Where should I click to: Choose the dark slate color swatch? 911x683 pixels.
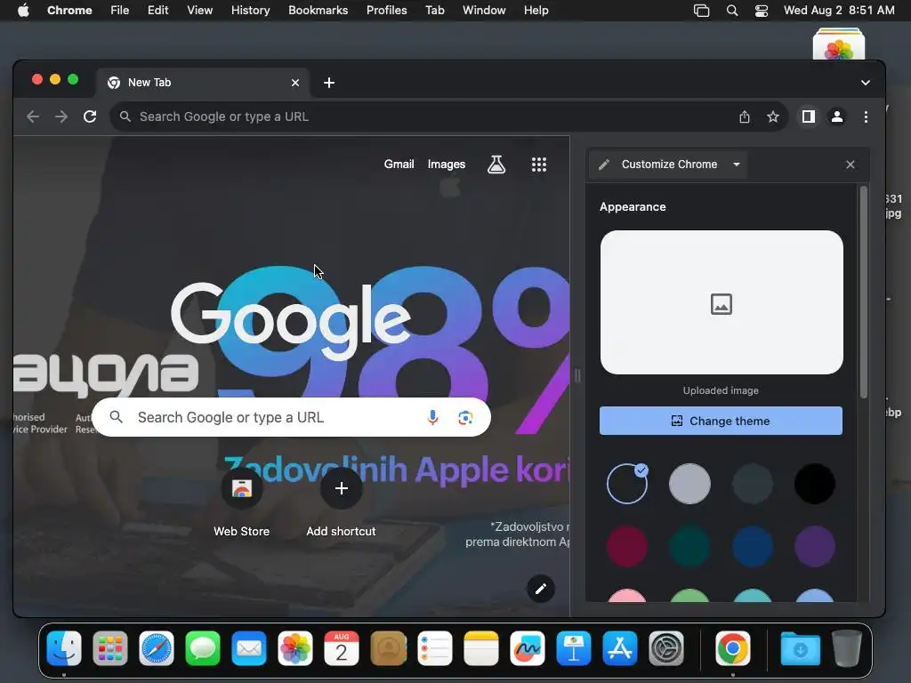(x=753, y=484)
